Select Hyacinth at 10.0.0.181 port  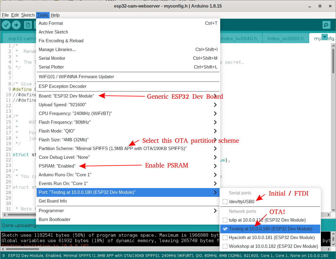(270, 238)
